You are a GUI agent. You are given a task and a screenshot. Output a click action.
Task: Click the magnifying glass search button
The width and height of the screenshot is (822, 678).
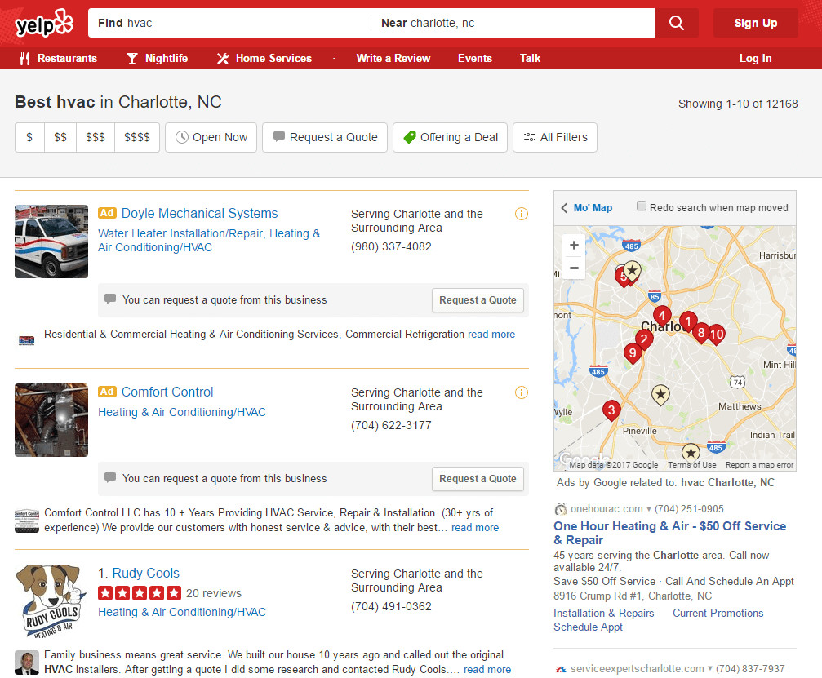pos(676,23)
